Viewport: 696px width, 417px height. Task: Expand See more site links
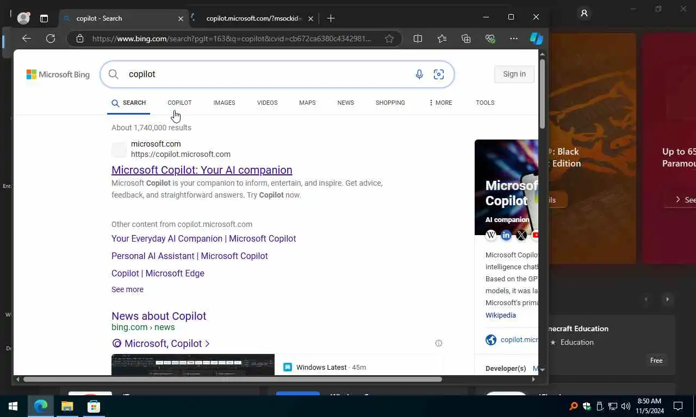(x=127, y=289)
